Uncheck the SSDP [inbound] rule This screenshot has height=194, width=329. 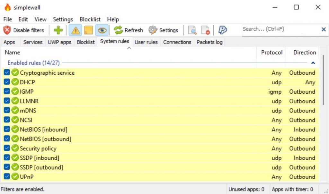click(x=7, y=158)
